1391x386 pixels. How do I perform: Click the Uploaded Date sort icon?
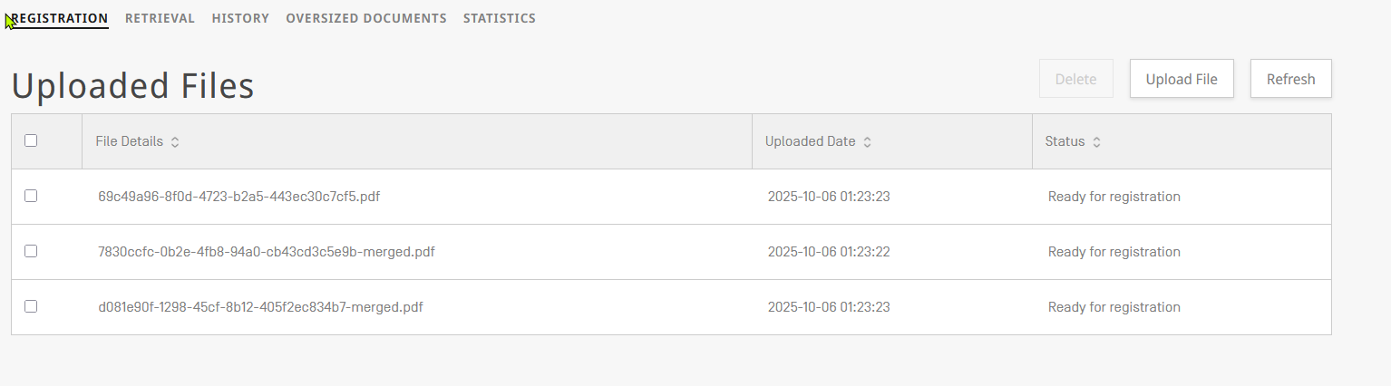tap(867, 142)
